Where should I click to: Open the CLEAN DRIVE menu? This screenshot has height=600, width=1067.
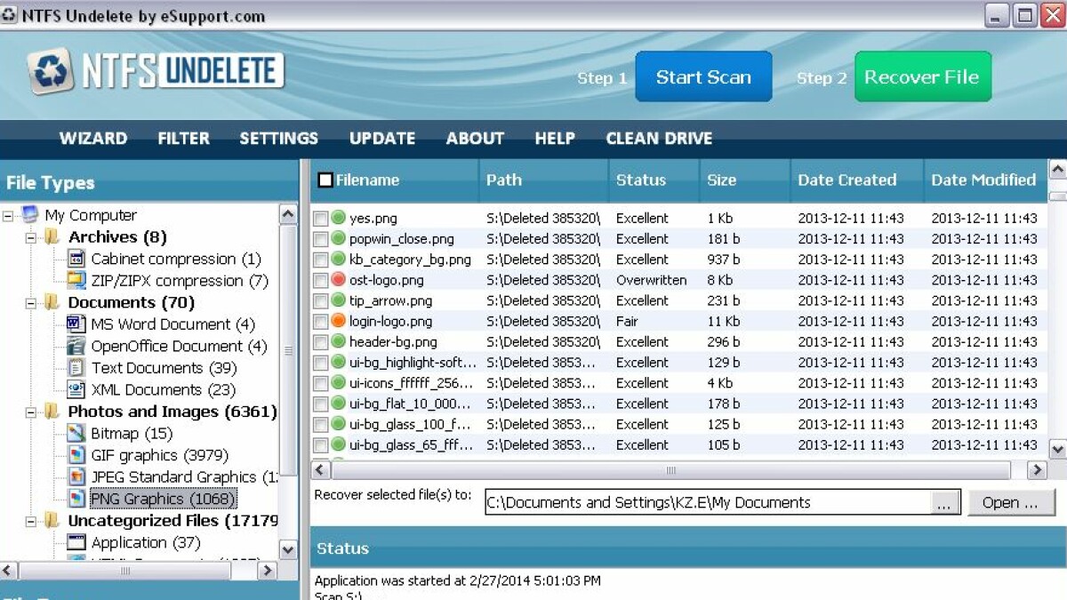pyautogui.click(x=659, y=139)
